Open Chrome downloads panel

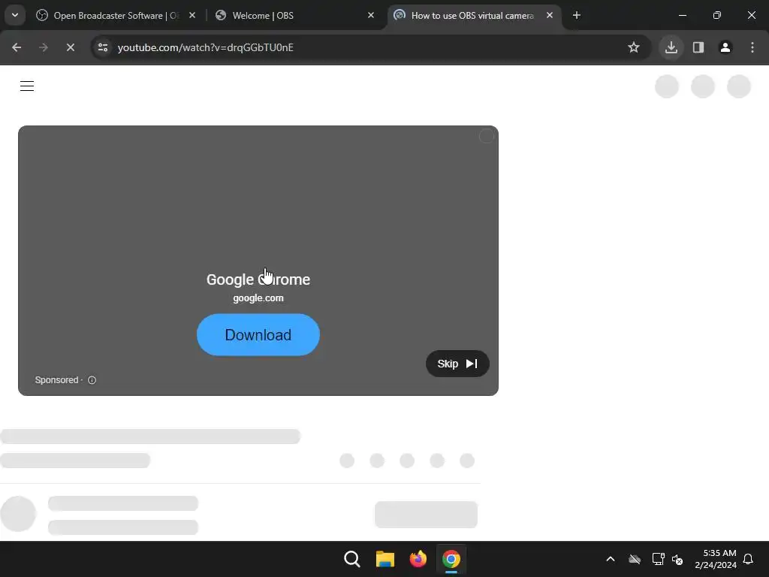point(671,47)
